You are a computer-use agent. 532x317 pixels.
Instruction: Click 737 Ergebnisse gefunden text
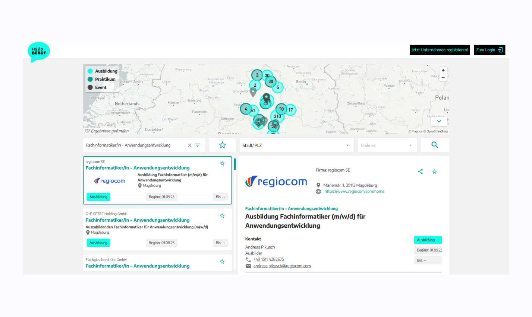(107, 131)
